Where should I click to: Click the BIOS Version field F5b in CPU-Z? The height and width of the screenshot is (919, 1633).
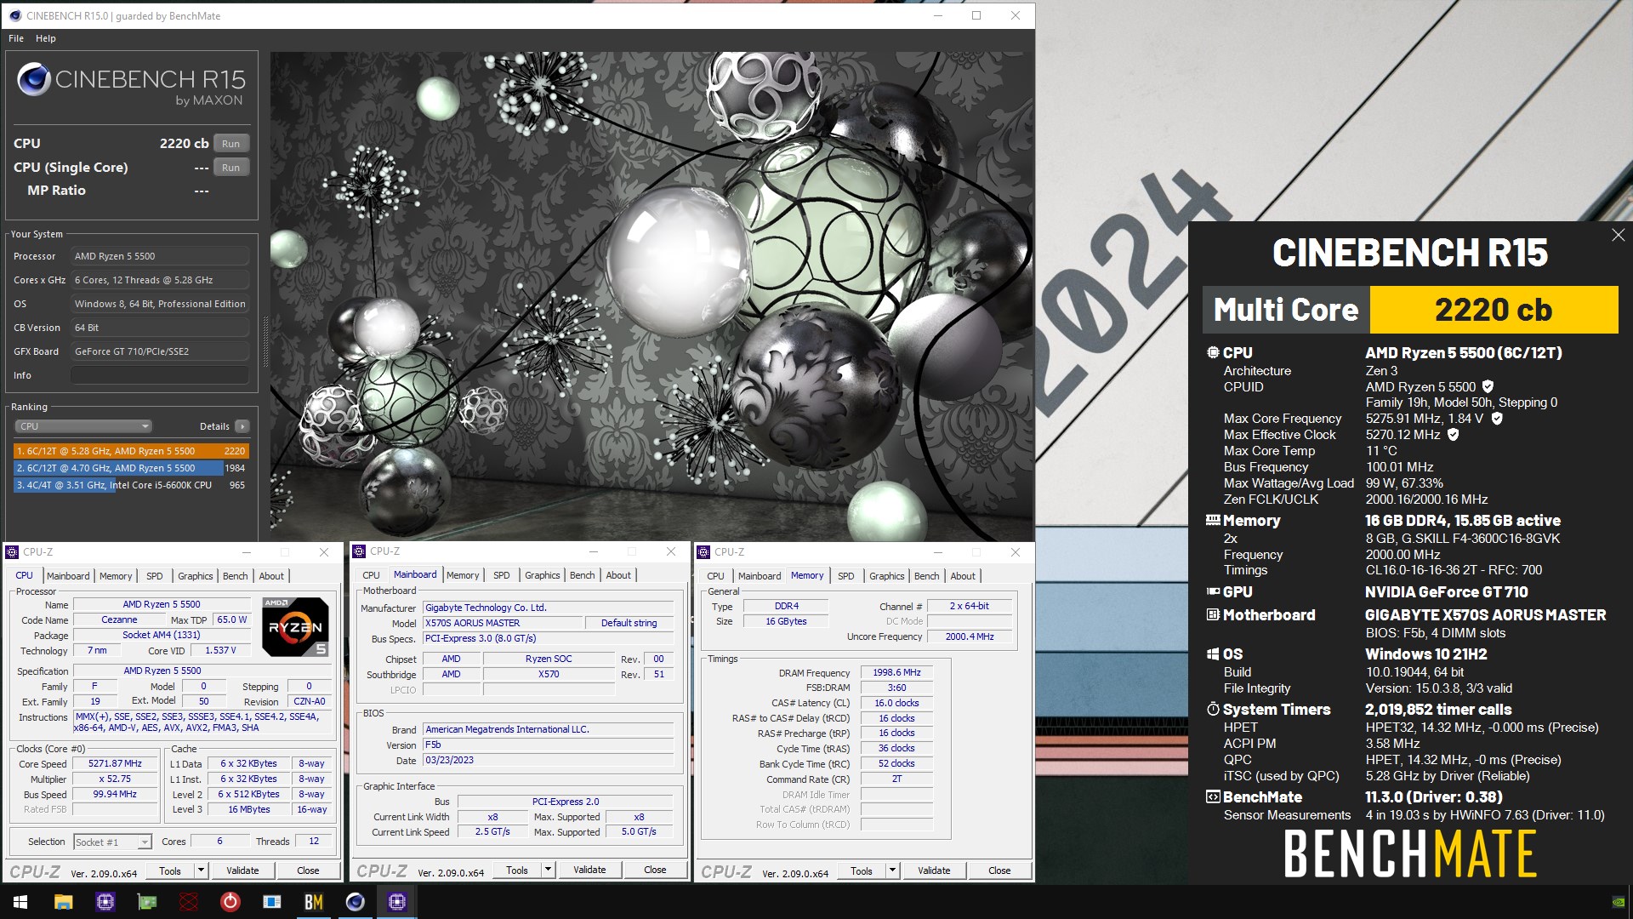[x=549, y=745]
